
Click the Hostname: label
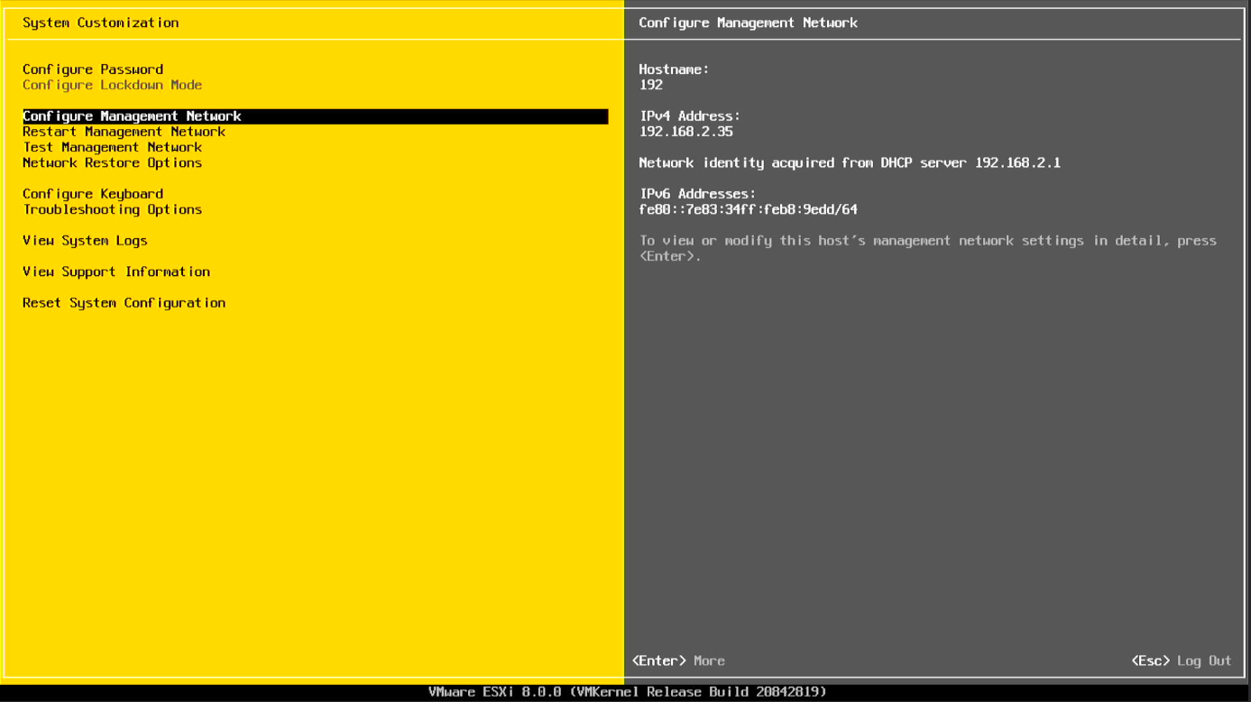point(674,69)
